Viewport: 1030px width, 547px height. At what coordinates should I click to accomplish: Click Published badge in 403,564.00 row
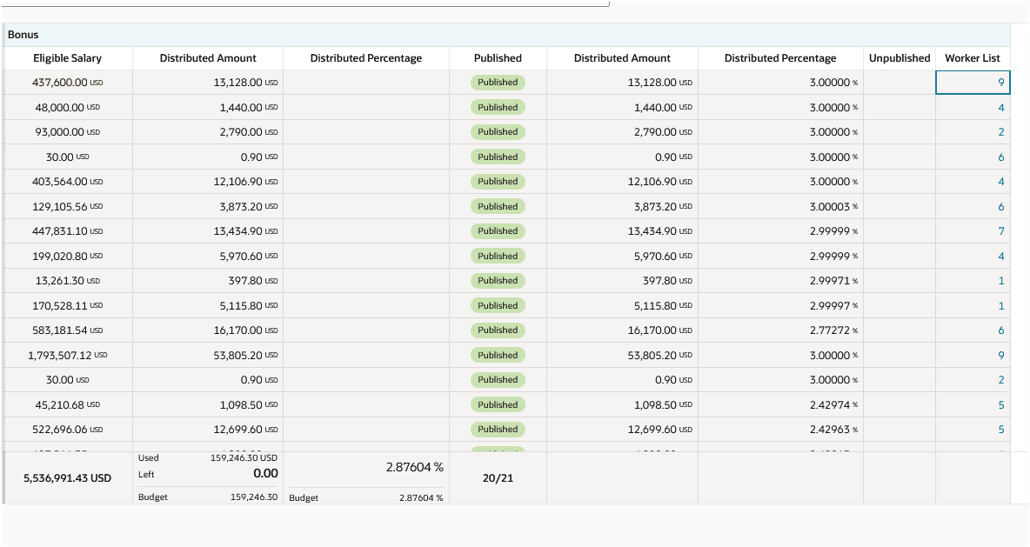tap(498, 182)
